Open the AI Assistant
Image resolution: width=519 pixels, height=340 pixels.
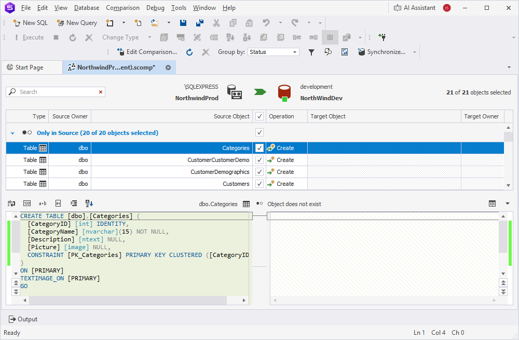pyautogui.click(x=415, y=8)
